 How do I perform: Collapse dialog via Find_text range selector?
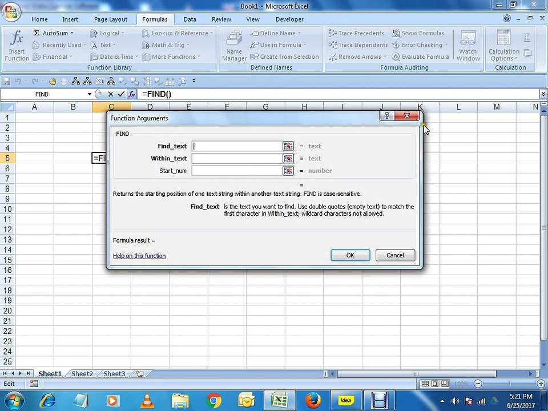(288, 146)
